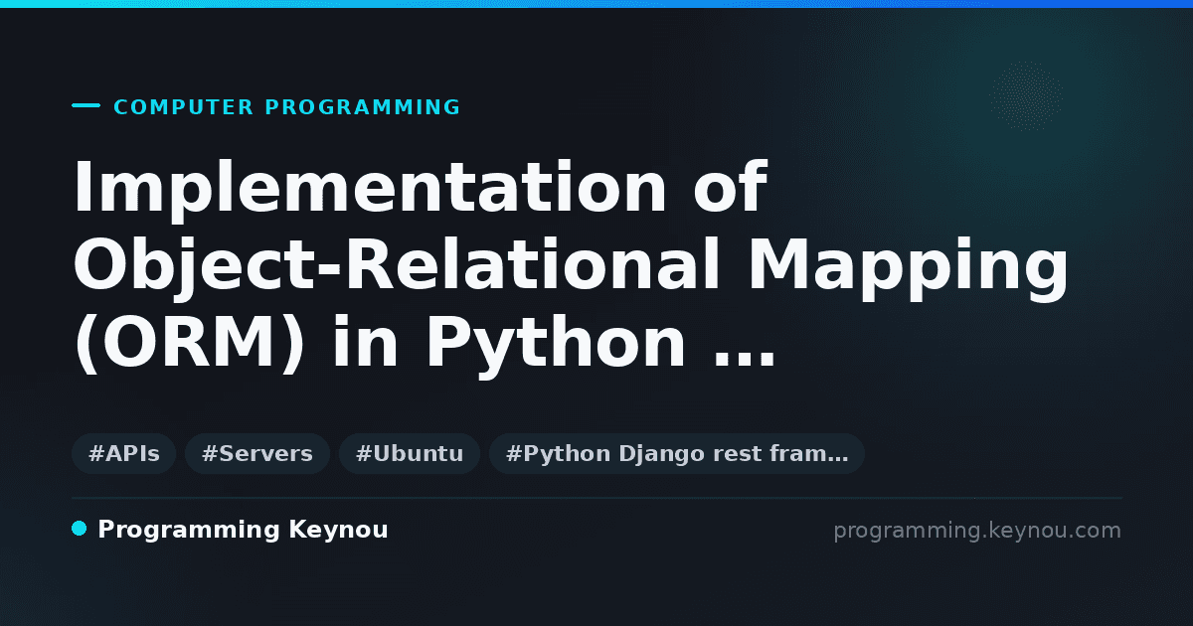The height and width of the screenshot is (626, 1193).
Task: Select the #Servers tag
Action: tap(257, 454)
